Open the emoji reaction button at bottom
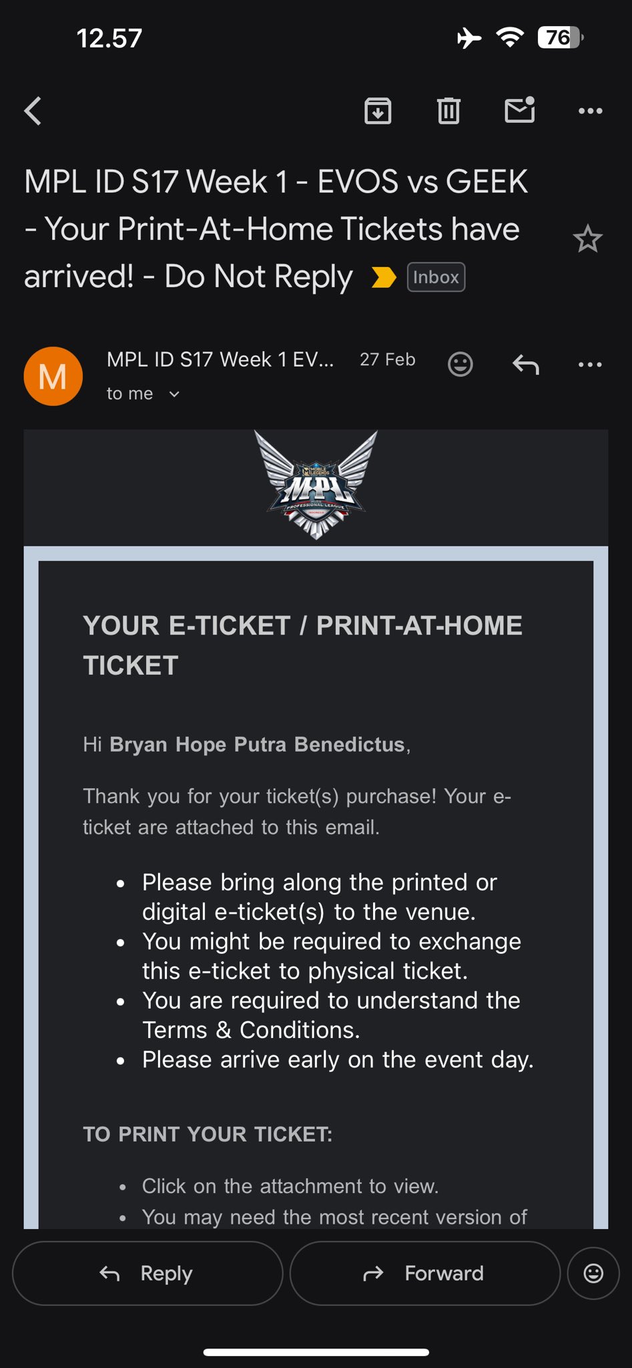 point(593,1273)
